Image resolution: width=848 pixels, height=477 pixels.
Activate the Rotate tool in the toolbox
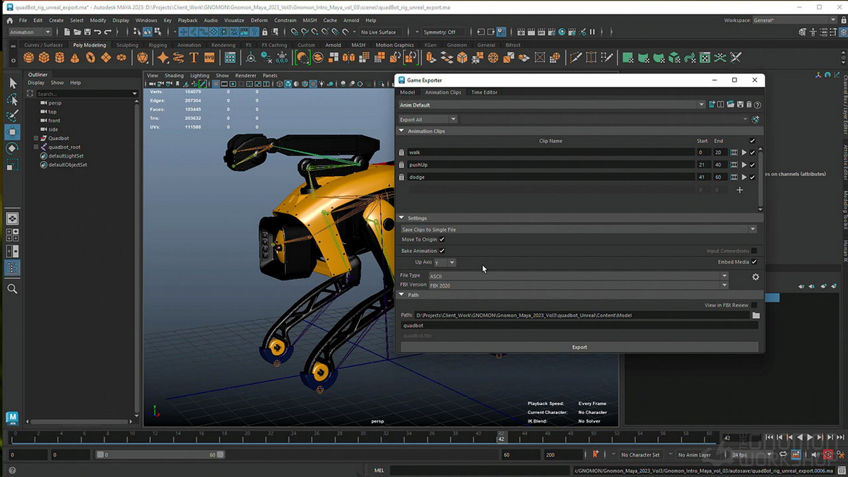click(12, 148)
